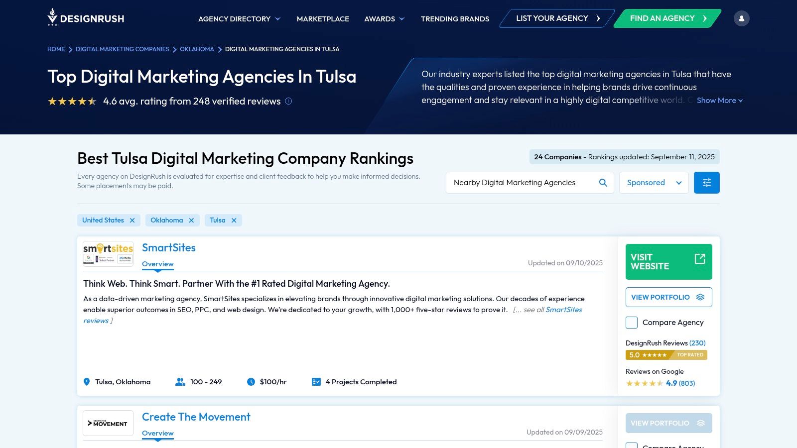Open the Oklahoma breadcrumb link
The height and width of the screenshot is (448, 797).
(197, 49)
